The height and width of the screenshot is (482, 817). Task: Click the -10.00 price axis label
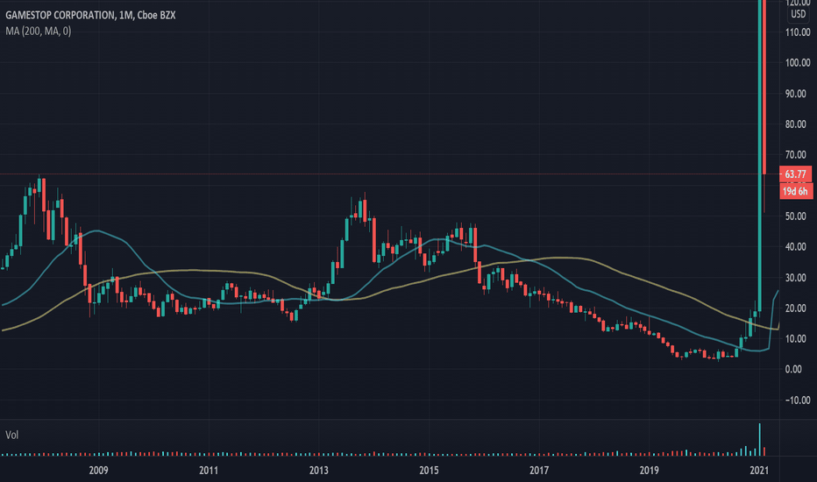798,400
